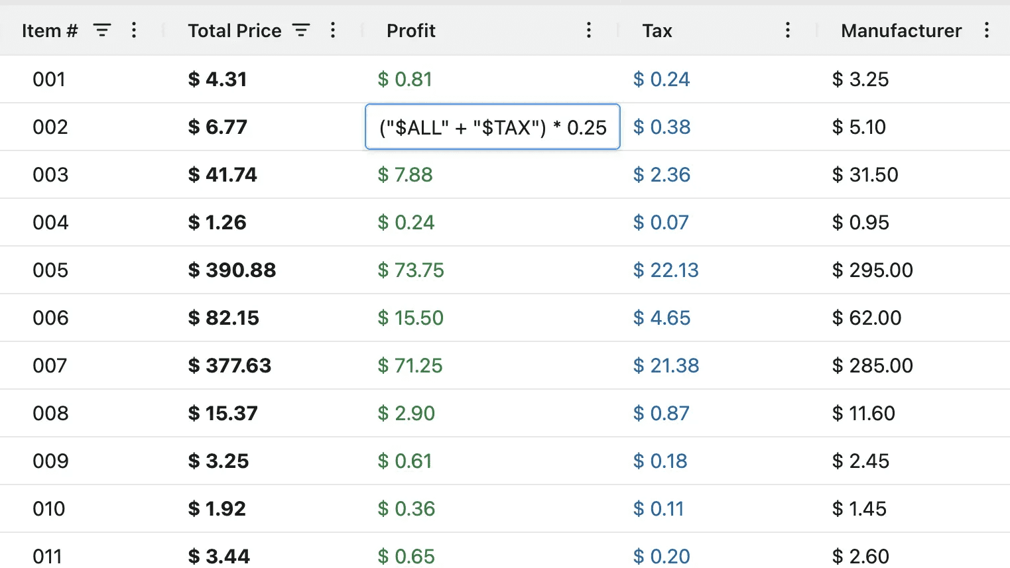Open the Item # column options menu
Screen dimensions: 1010x568
[134, 30]
